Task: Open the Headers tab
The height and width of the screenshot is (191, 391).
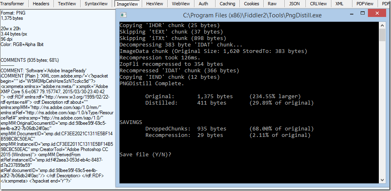Action: pos(41,4)
